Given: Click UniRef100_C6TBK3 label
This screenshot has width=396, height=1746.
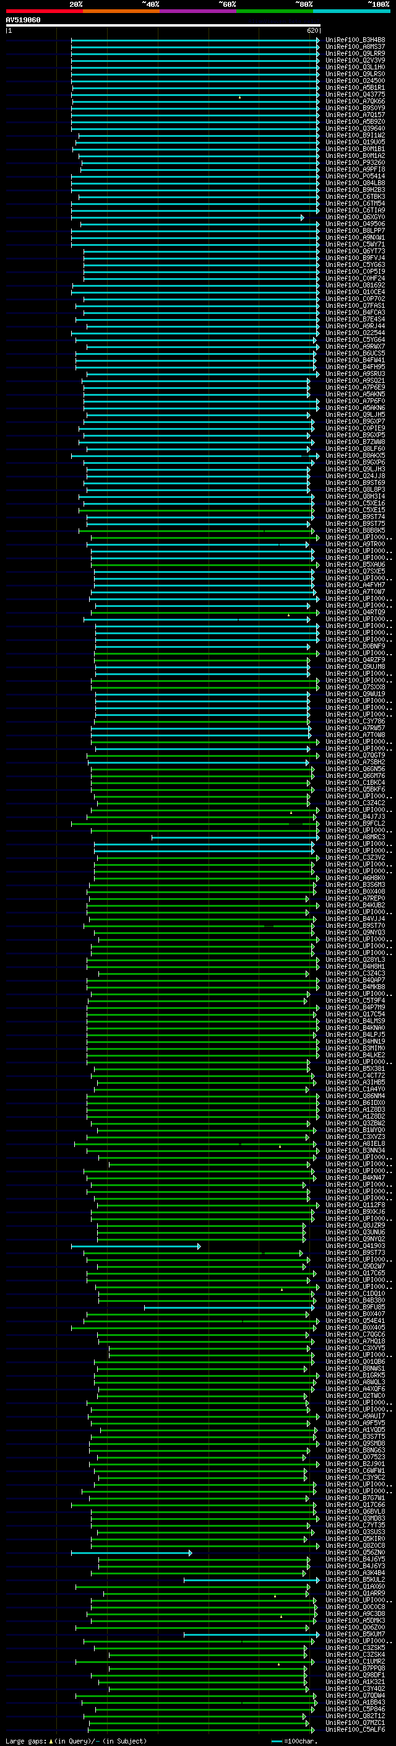Looking at the screenshot, I should [x=355, y=196].
